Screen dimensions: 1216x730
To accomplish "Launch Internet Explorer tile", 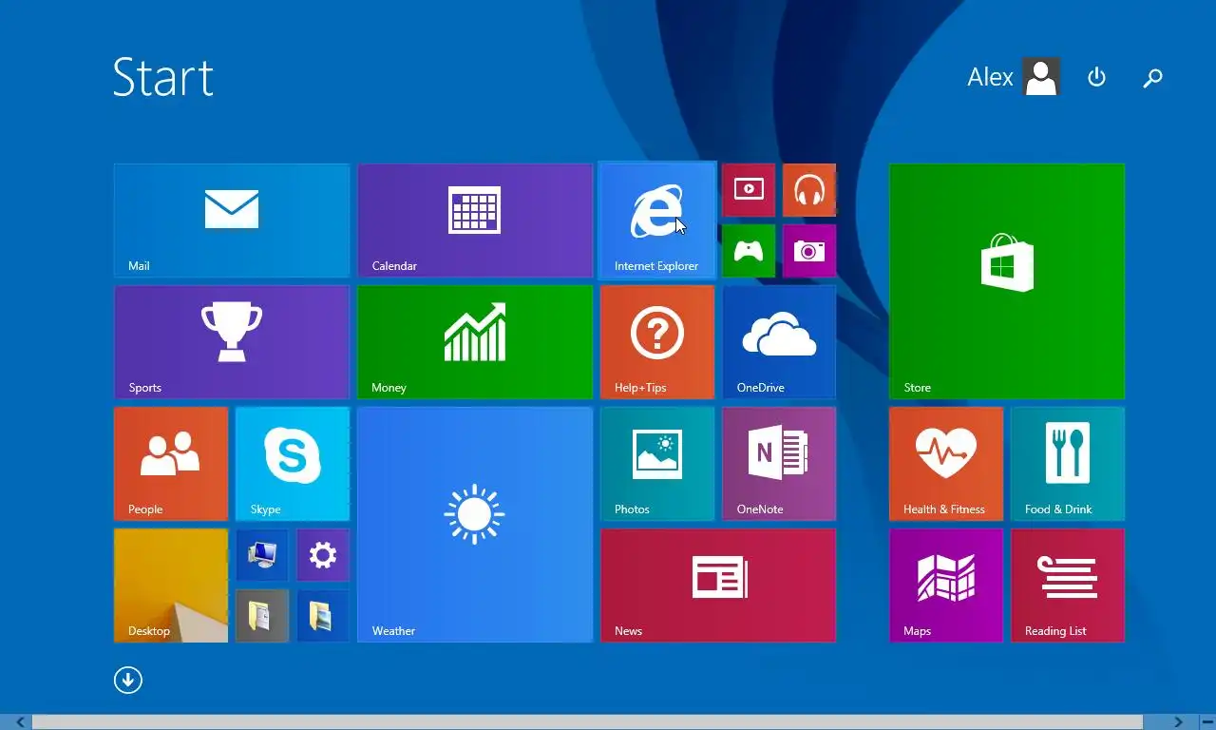I will click(x=657, y=221).
